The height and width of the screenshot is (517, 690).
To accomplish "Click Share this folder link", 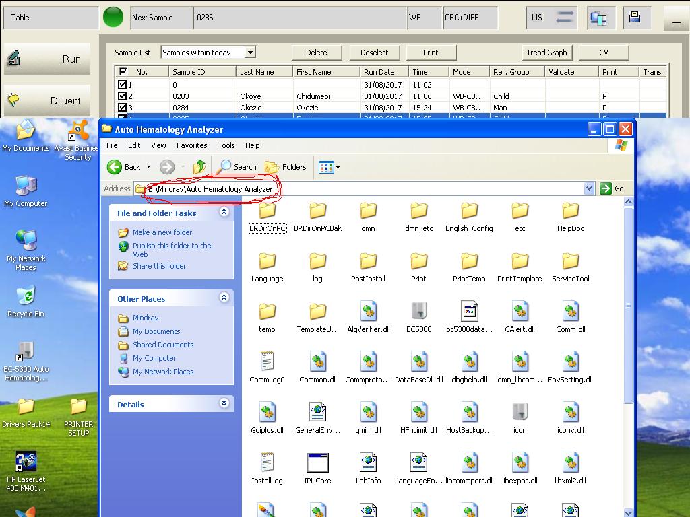I will point(159,266).
